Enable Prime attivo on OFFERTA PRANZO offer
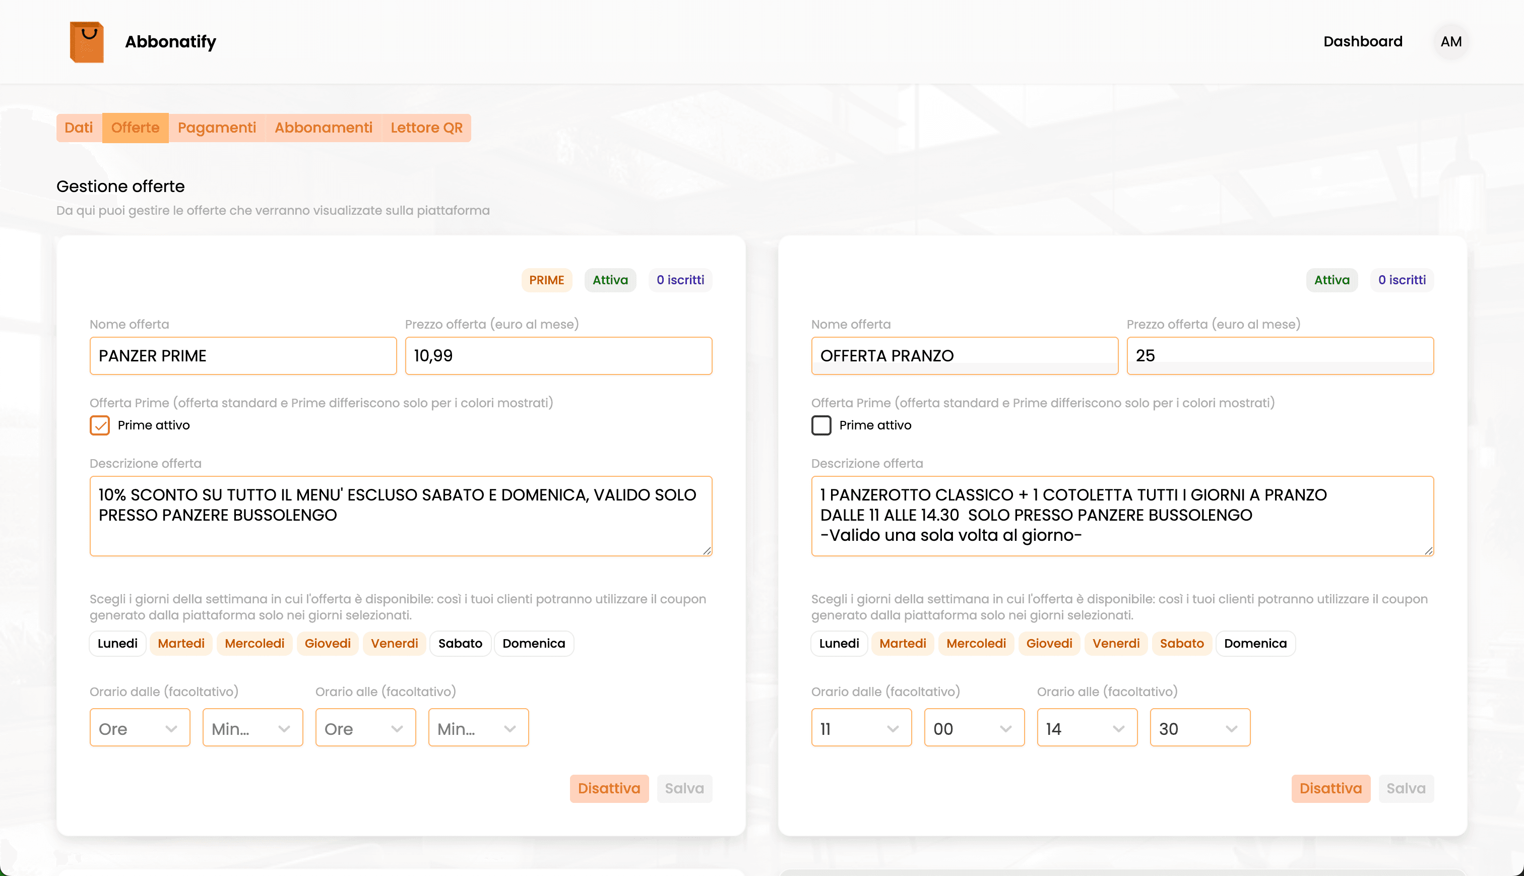 (x=820, y=425)
